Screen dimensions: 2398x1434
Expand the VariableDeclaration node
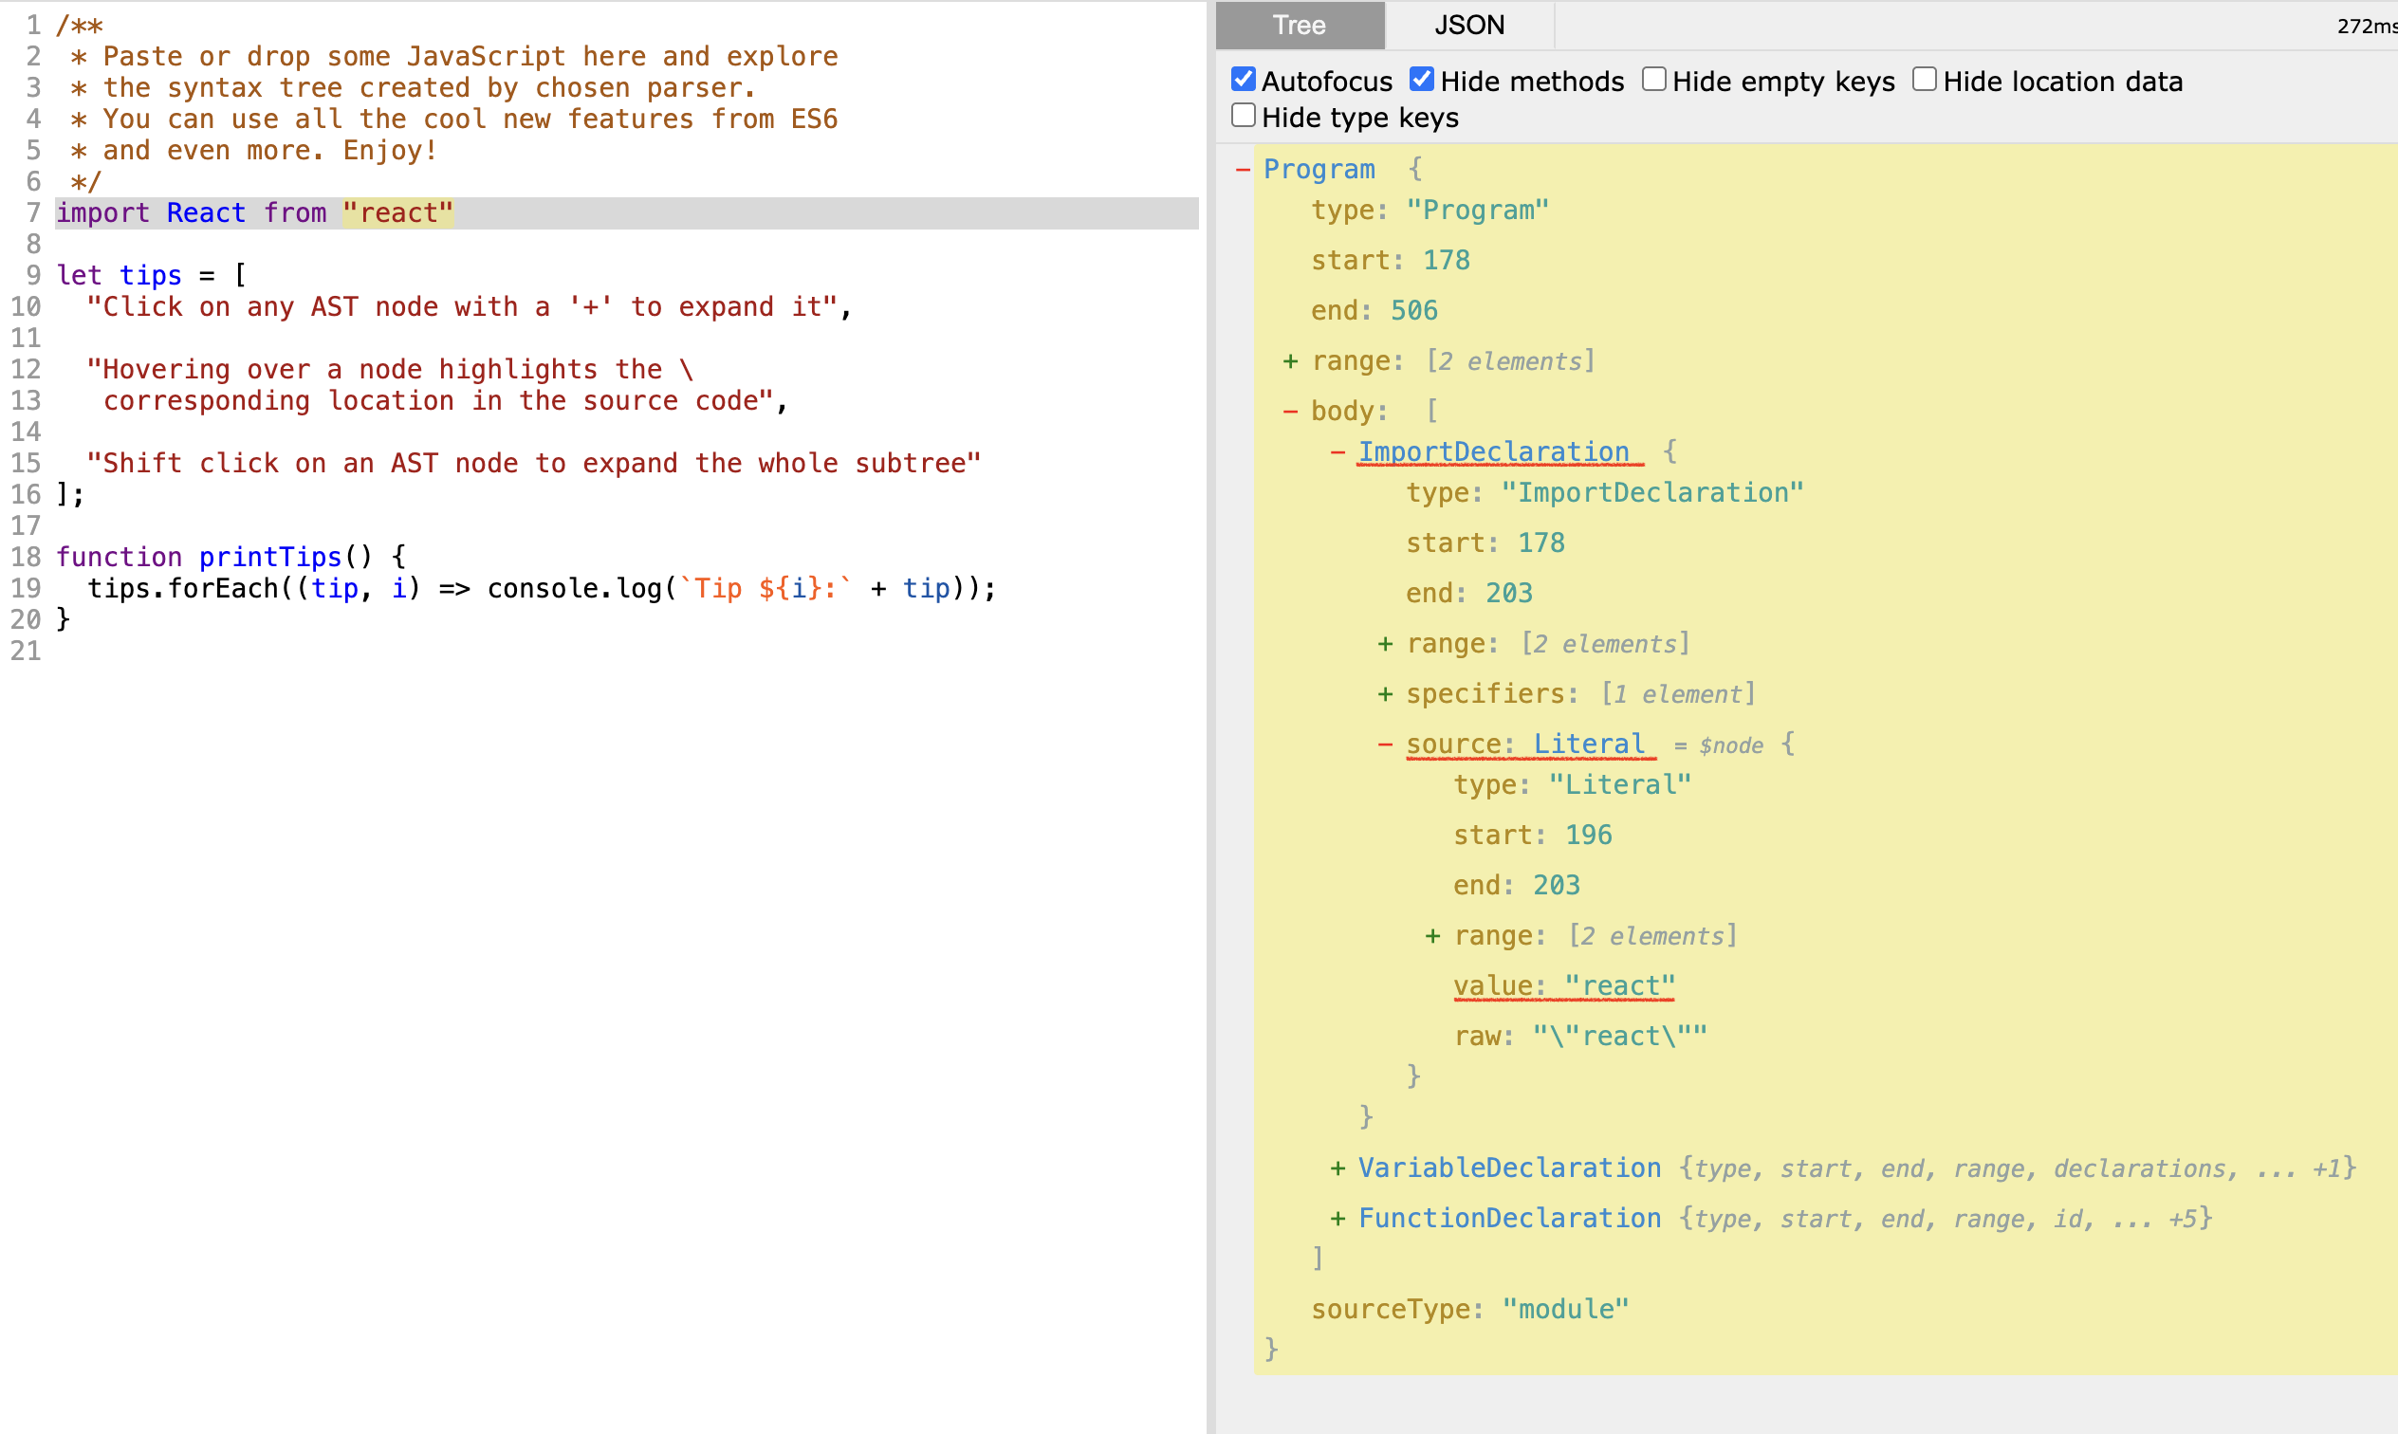[1337, 1168]
